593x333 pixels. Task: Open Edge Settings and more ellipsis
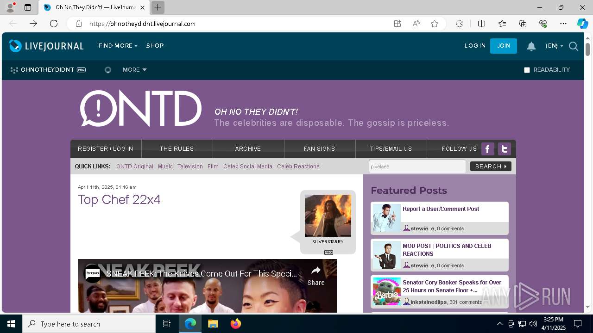click(x=563, y=24)
